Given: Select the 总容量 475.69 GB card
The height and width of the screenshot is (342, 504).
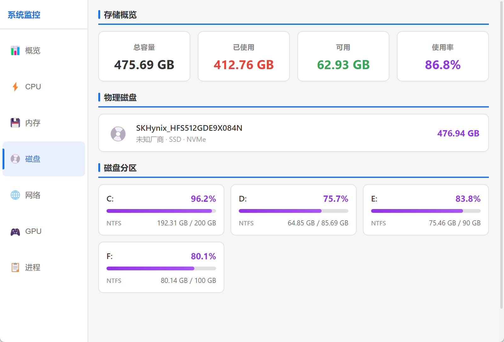Looking at the screenshot, I should [x=144, y=57].
